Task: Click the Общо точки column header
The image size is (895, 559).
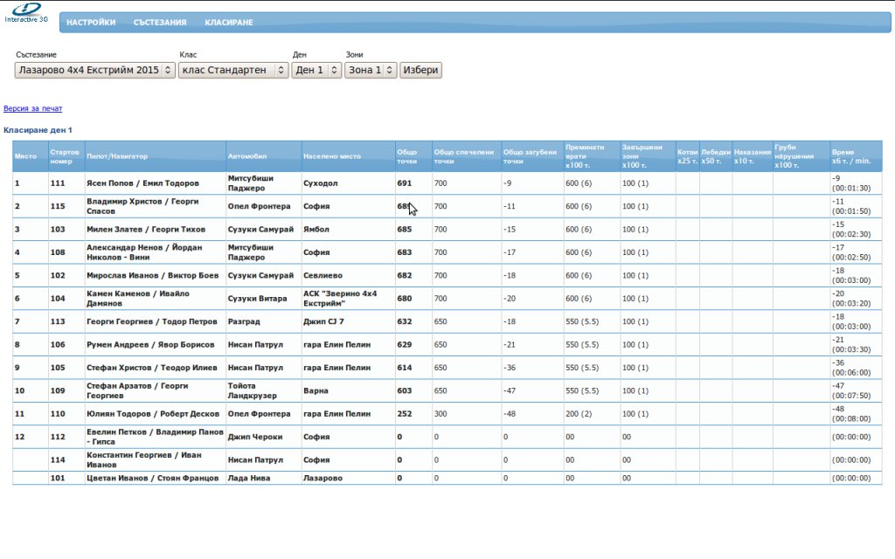Action: coord(407,156)
